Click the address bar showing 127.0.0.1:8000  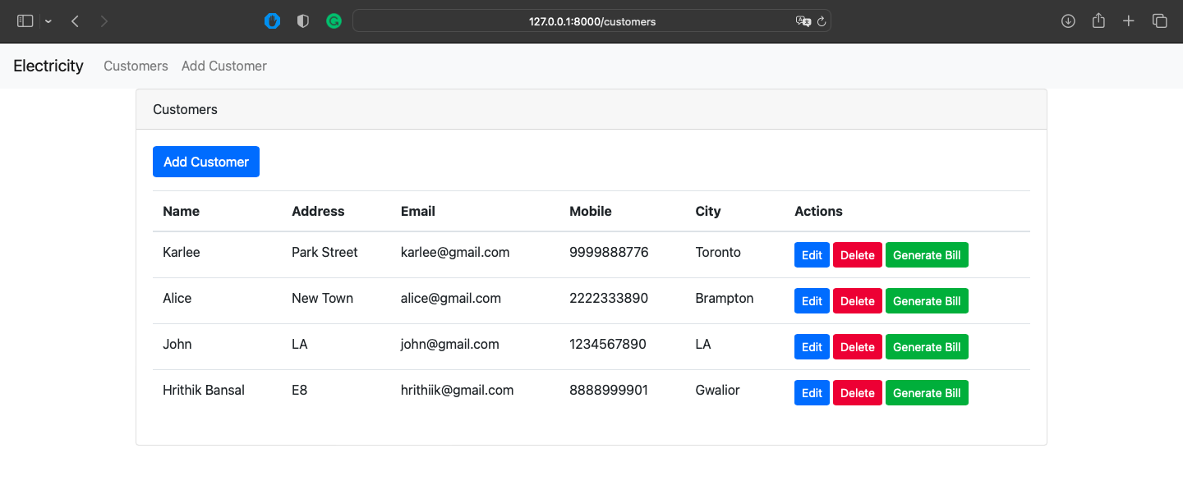coord(591,21)
